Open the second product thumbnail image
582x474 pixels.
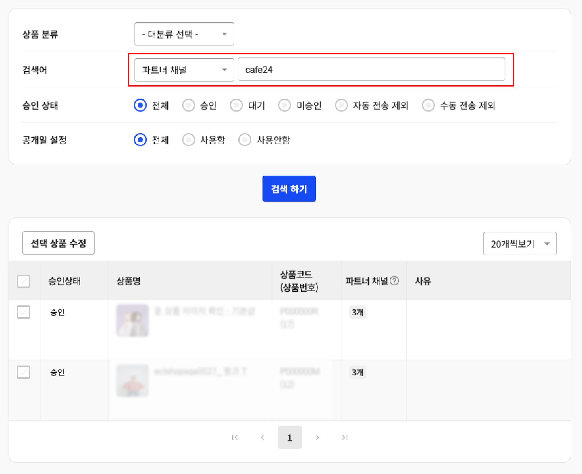coord(132,381)
